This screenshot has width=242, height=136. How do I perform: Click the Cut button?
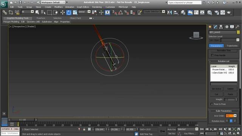(216, 94)
